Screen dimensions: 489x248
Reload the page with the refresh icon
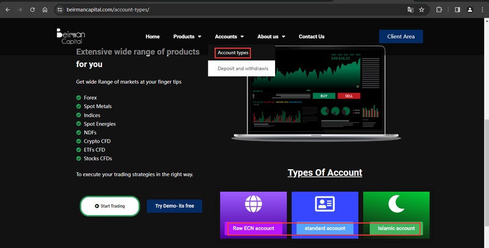pyautogui.click(x=32, y=10)
